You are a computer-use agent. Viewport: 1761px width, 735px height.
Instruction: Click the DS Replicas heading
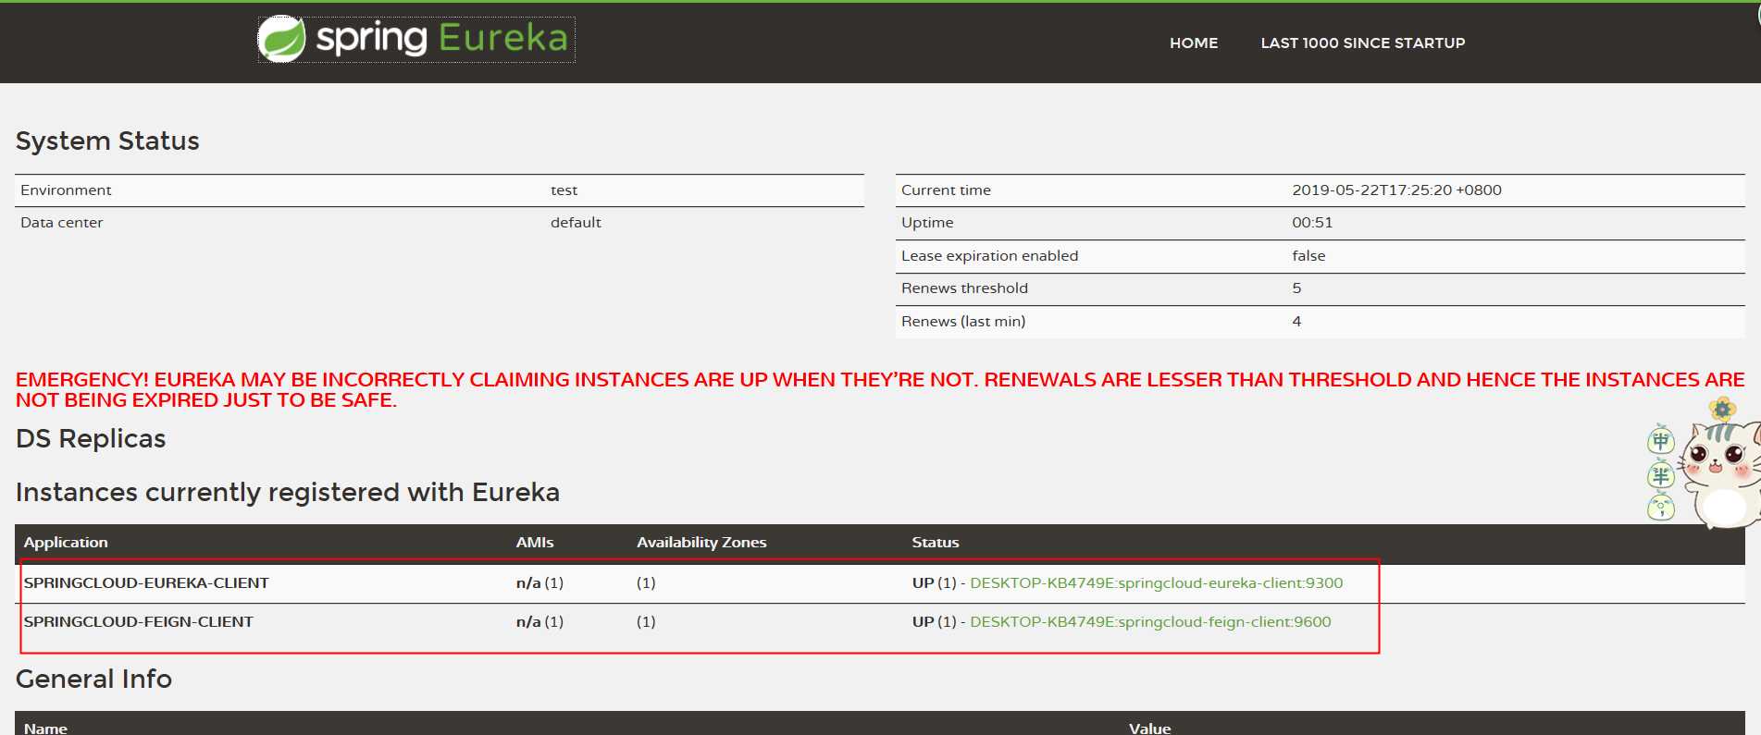(x=91, y=438)
